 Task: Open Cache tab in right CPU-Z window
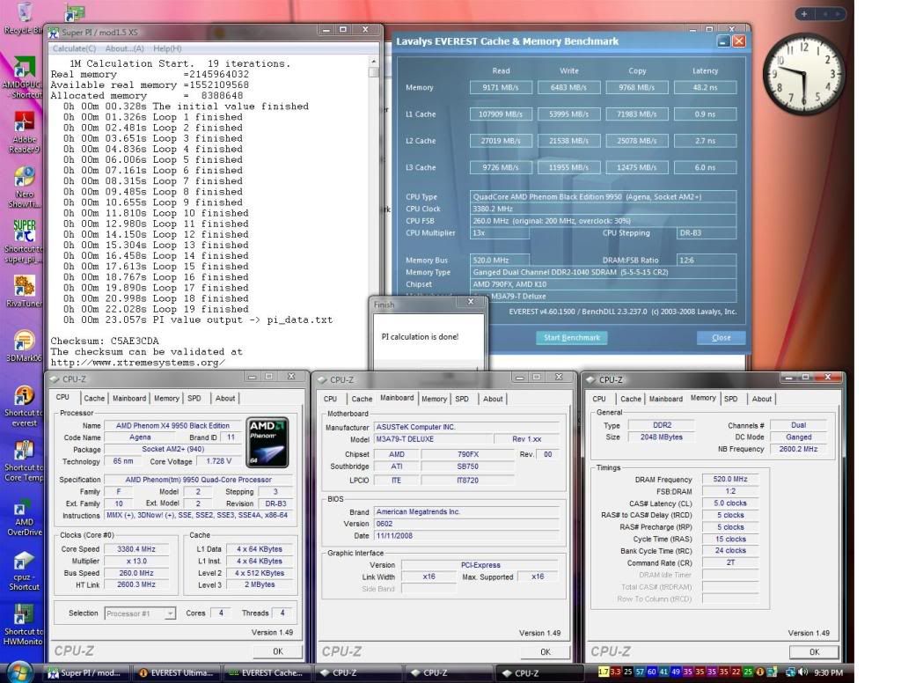(630, 399)
